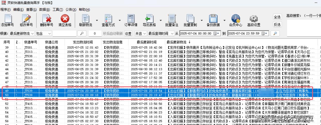Click the 设置 button for auto refresh
321x125 pixels.
point(128,33)
